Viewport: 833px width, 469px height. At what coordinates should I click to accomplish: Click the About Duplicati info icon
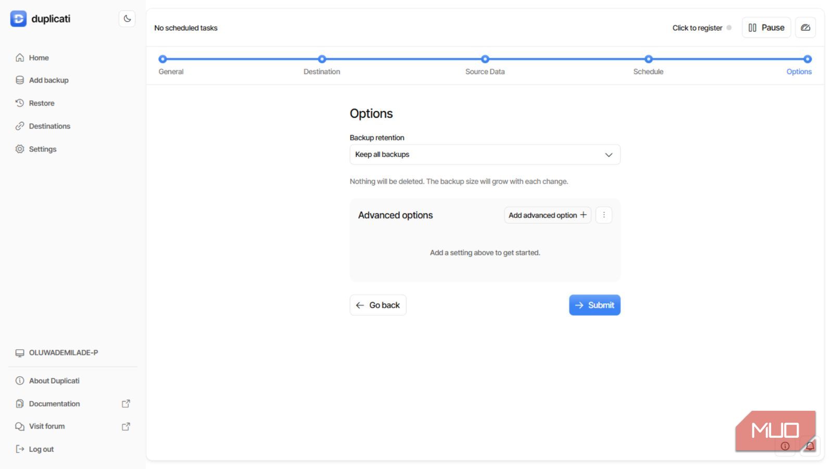(x=20, y=381)
